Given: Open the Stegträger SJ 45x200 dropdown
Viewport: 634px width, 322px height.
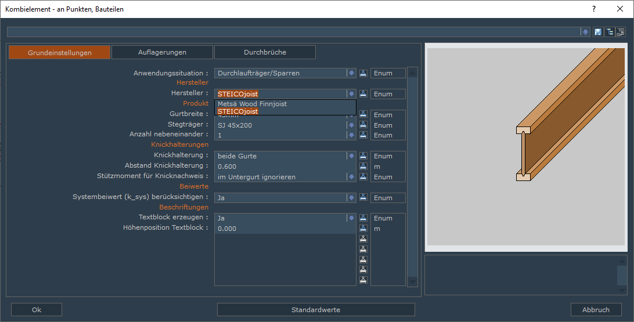Looking at the screenshot, I should [x=351, y=125].
